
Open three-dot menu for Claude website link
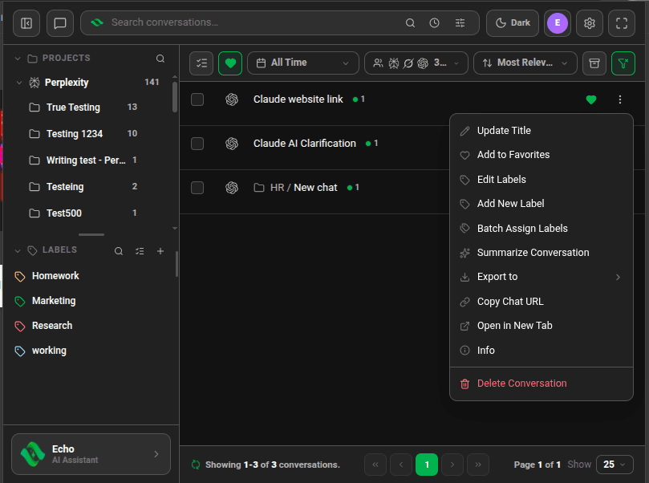619,99
